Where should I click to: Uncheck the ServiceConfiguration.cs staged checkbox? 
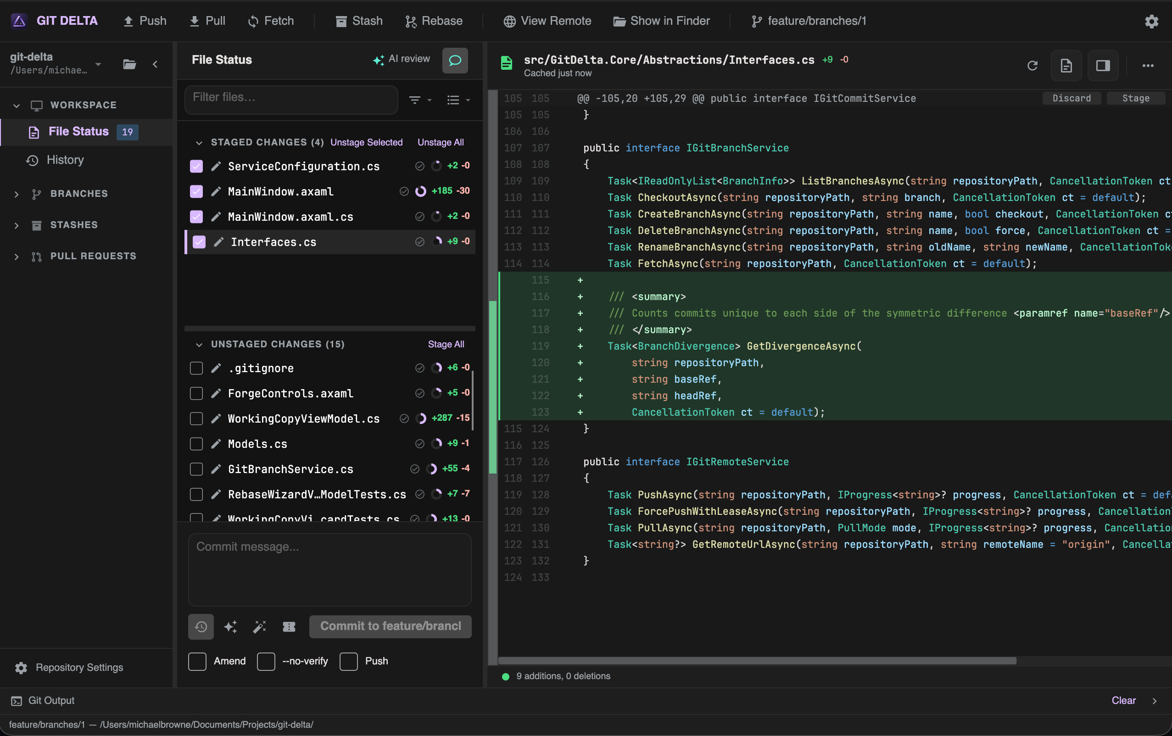(x=196, y=167)
